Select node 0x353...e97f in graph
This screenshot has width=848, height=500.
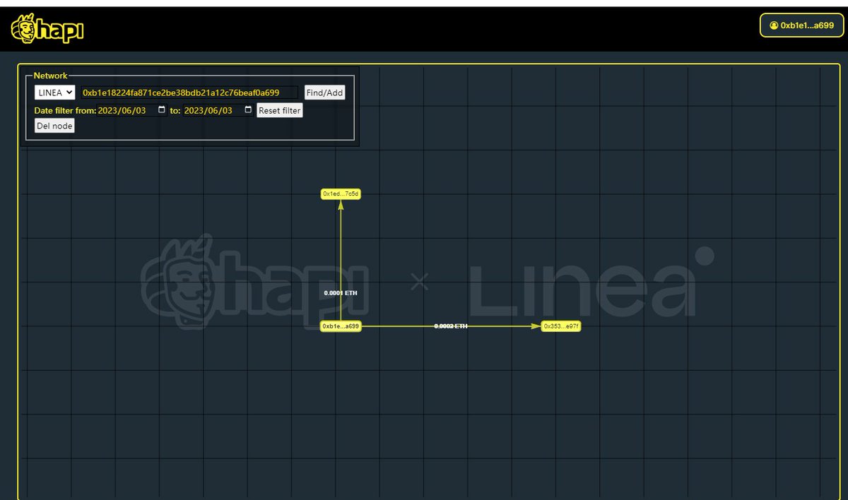[561, 326]
